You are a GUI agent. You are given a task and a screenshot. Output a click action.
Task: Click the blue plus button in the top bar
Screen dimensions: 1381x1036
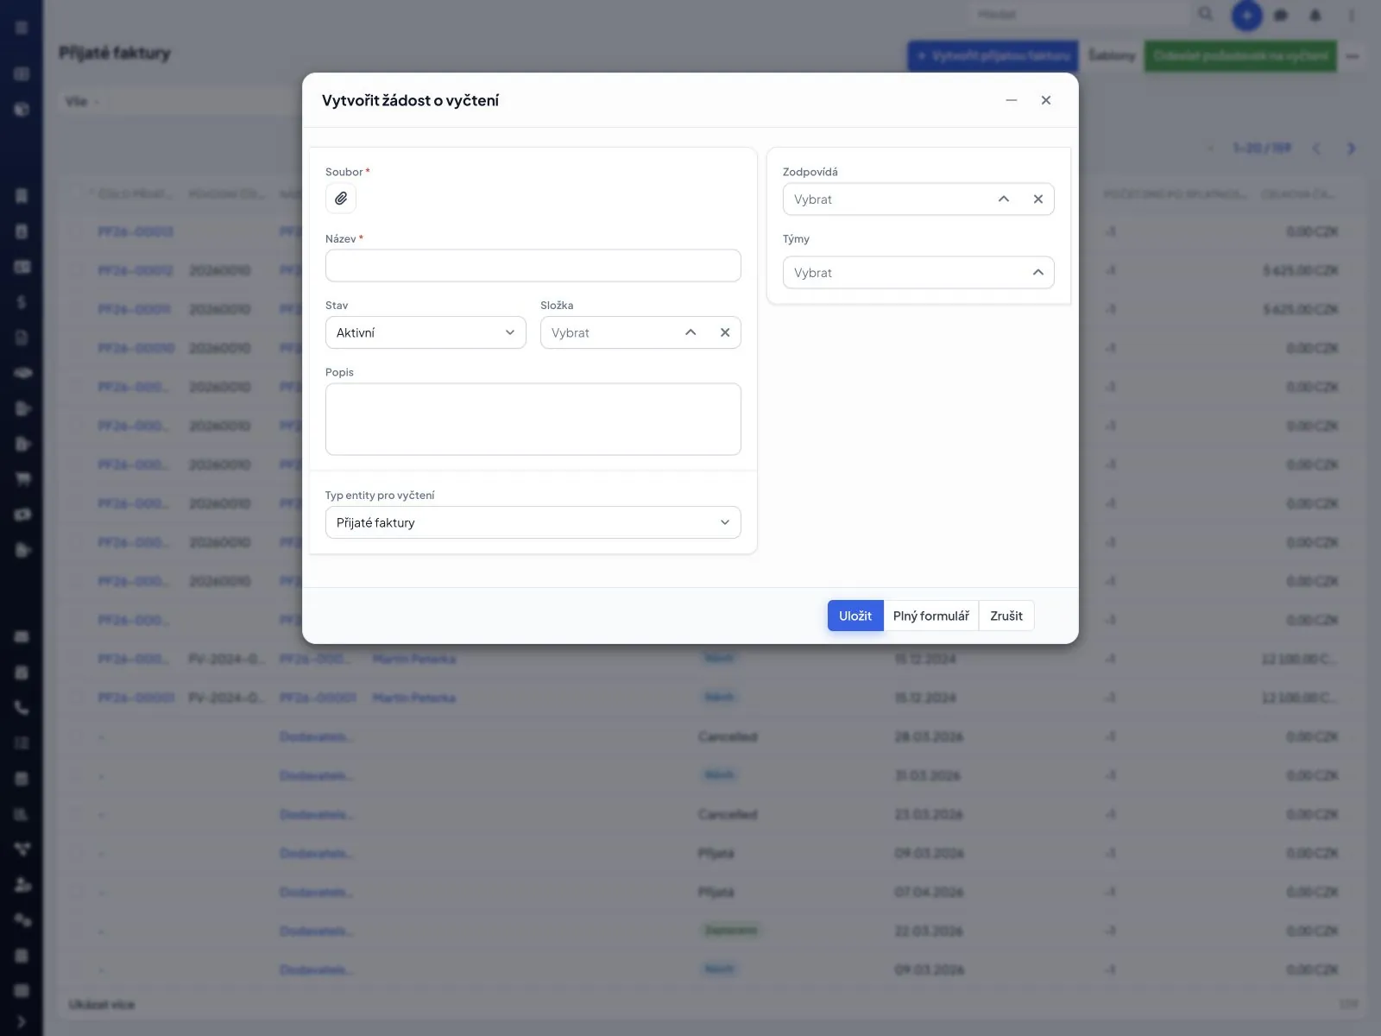[1246, 15]
